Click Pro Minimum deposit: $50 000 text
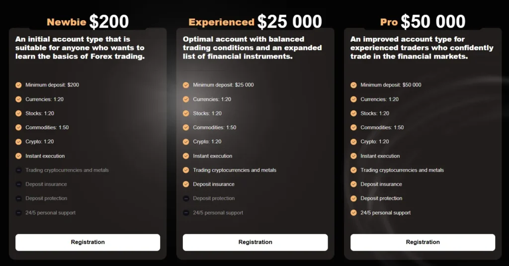Image resolution: width=509 pixels, height=266 pixels. tap(391, 85)
